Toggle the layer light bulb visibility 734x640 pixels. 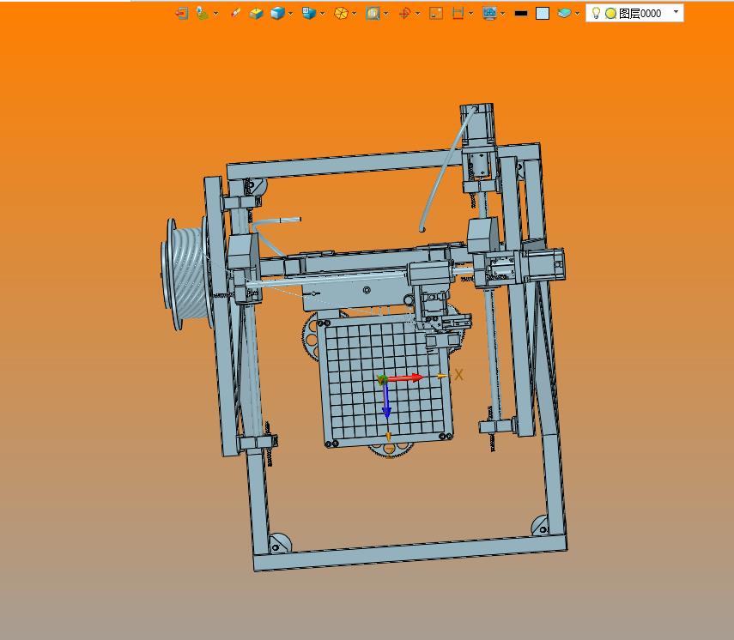(x=596, y=13)
